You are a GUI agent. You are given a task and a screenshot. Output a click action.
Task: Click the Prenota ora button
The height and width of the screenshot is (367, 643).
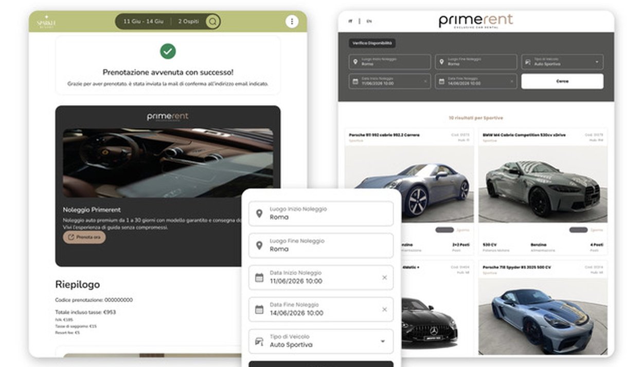tap(84, 237)
